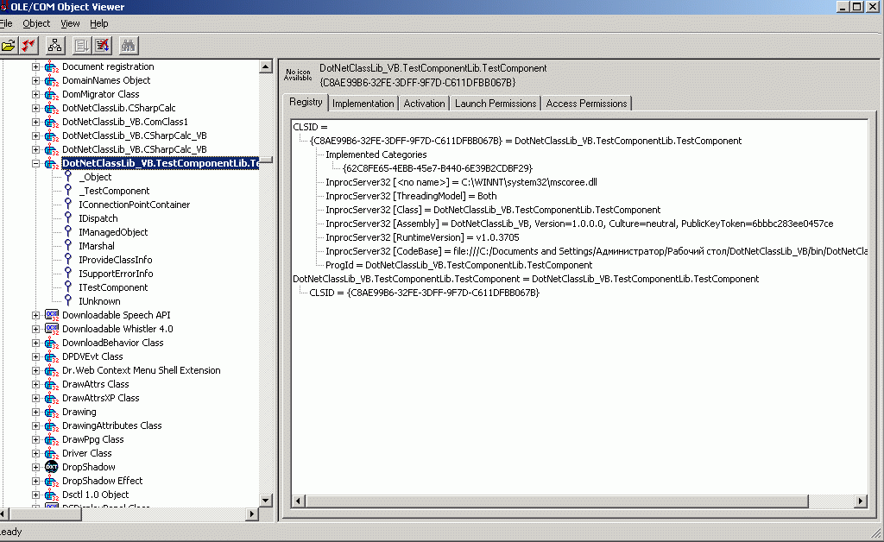Click the DPDVEvt Class icon
The width and height of the screenshot is (884, 542).
tap(51, 356)
